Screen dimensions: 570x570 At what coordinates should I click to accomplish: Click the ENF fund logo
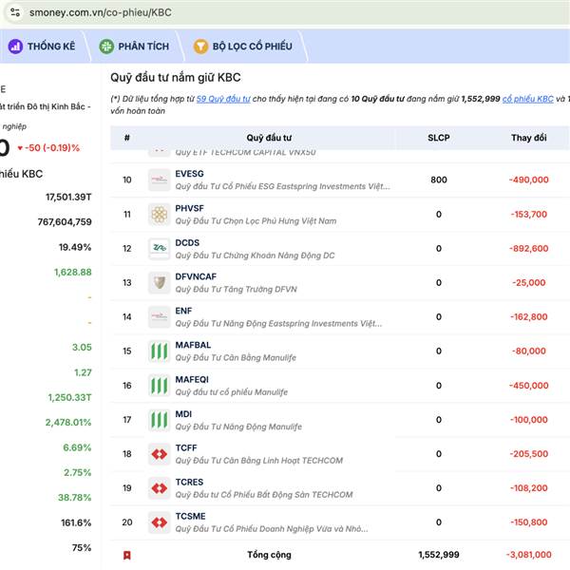[x=160, y=317]
